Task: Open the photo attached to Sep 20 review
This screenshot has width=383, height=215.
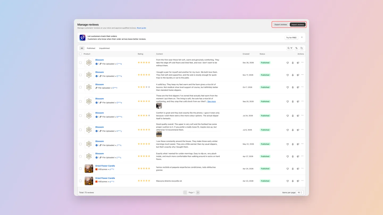Action: pyautogui.click(x=159, y=106)
